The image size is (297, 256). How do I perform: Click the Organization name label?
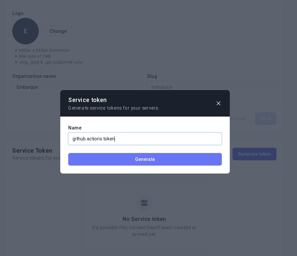tap(34, 76)
